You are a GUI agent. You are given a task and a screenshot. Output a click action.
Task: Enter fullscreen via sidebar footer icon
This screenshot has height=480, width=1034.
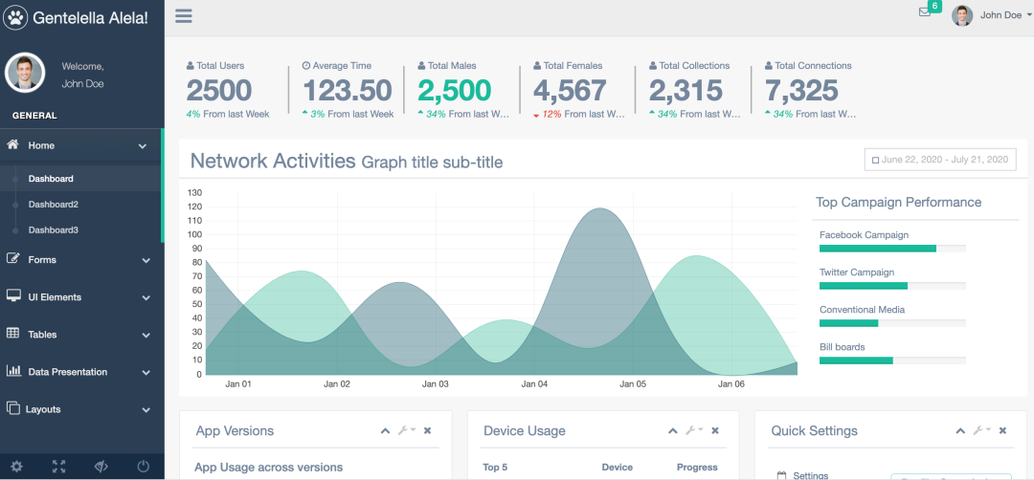58,467
